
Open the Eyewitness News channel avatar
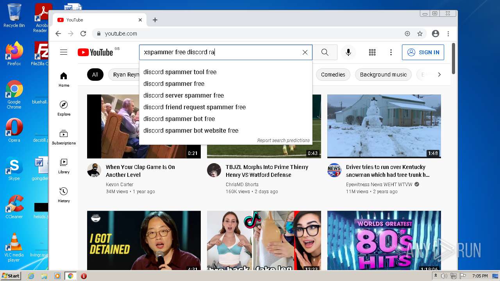(x=334, y=170)
